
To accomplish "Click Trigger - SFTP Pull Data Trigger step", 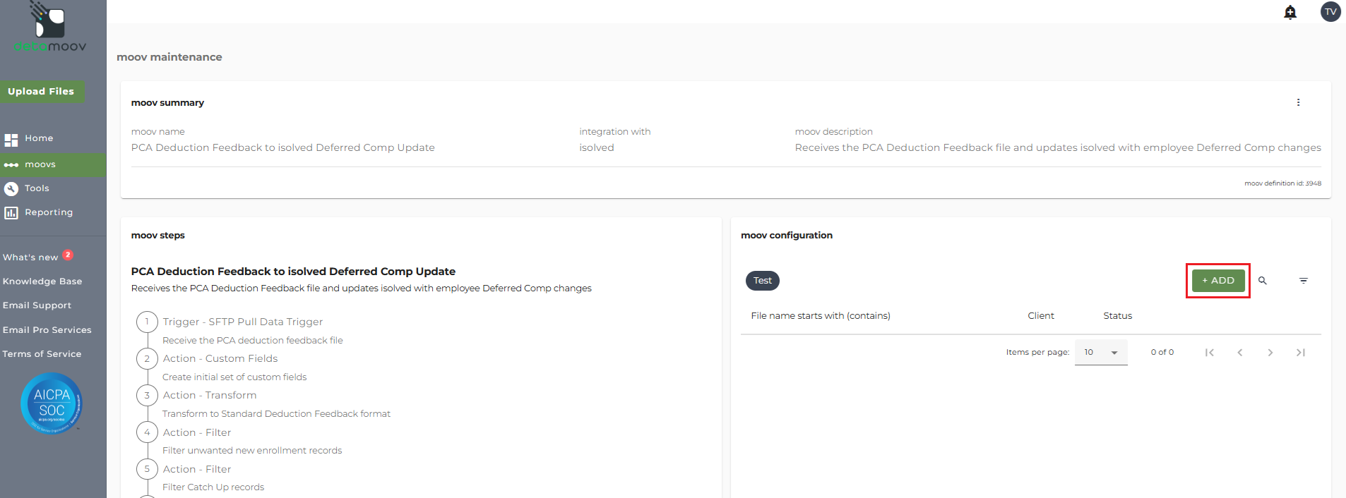I will pyautogui.click(x=243, y=322).
